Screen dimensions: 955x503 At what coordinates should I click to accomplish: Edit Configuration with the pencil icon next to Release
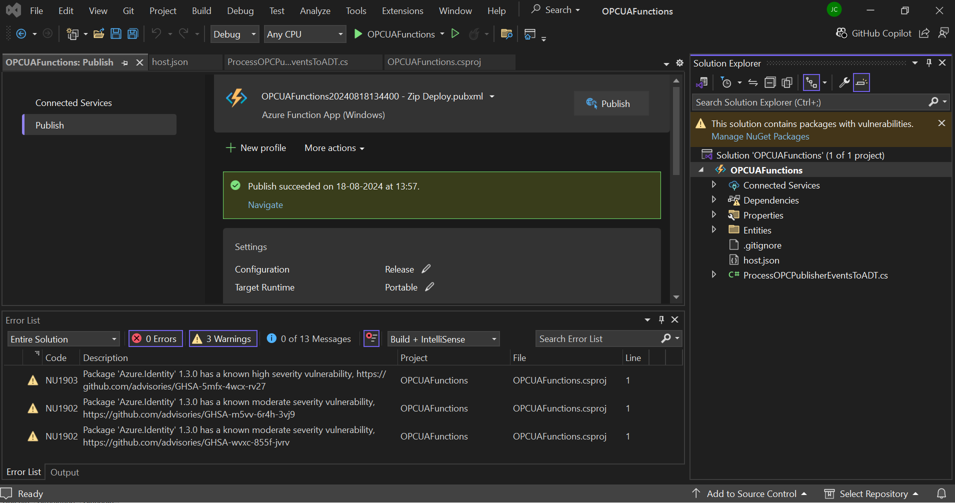tap(426, 269)
